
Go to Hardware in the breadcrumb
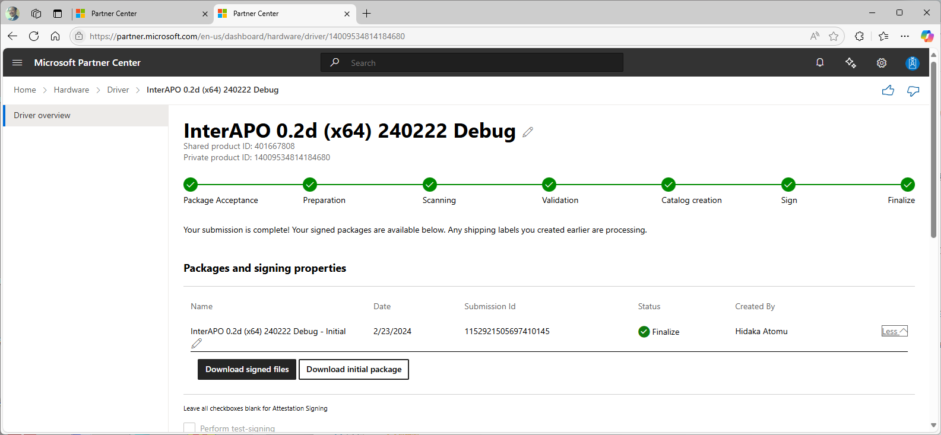71,90
